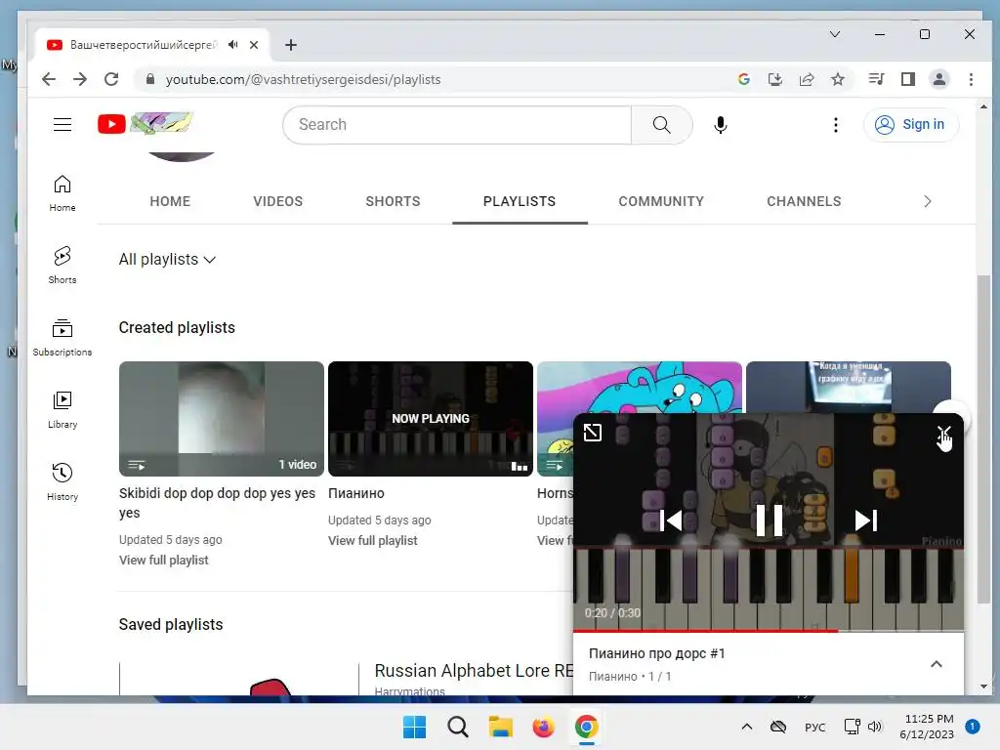This screenshot has height=750, width=1000.
Task: Open Subscriptions from sidebar
Action: pos(62,337)
